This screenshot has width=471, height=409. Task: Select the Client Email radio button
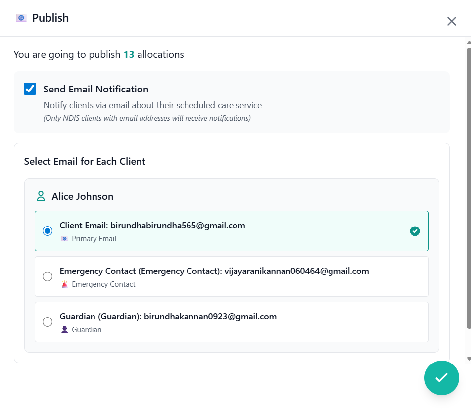click(x=47, y=231)
